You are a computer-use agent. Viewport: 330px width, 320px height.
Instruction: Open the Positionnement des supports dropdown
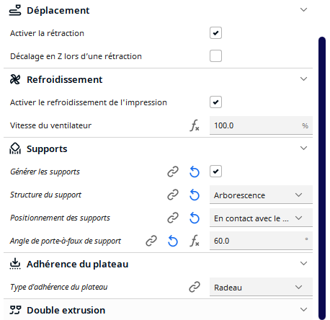coord(261,218)
